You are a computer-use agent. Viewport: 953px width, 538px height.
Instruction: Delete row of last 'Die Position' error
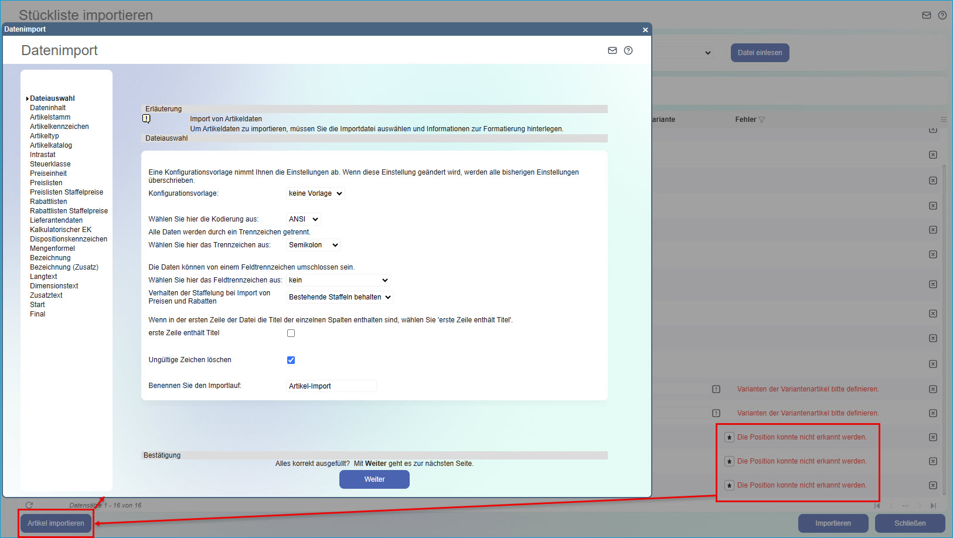[933, 485]
